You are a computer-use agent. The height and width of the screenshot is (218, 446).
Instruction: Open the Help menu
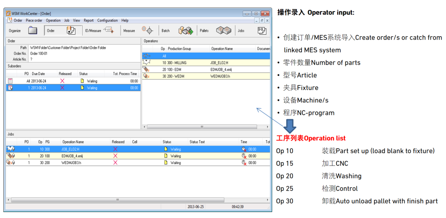(125, 21)
